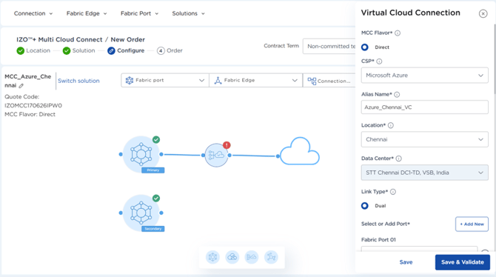This screenshot has height=277, width=496.
Task: Show info for Alias Name field
Action: [397, 94]
